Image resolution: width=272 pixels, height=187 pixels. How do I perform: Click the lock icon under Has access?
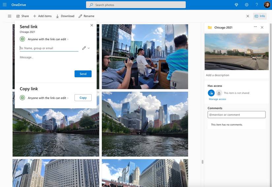click(219, 93)
